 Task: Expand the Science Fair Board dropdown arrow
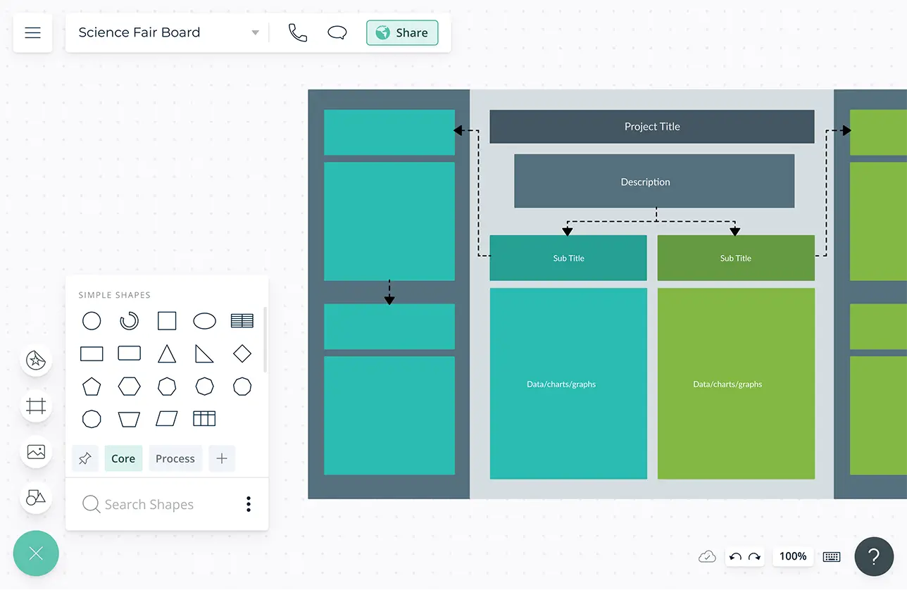pyautogui.click(x=255, y=33)
